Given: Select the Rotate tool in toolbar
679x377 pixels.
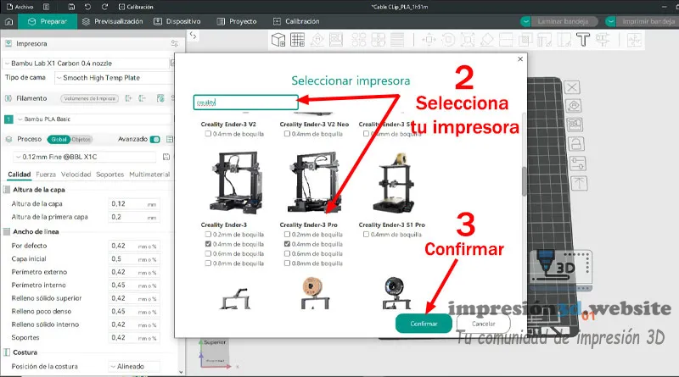Looking at the screenshot, I should click(448, 40).
